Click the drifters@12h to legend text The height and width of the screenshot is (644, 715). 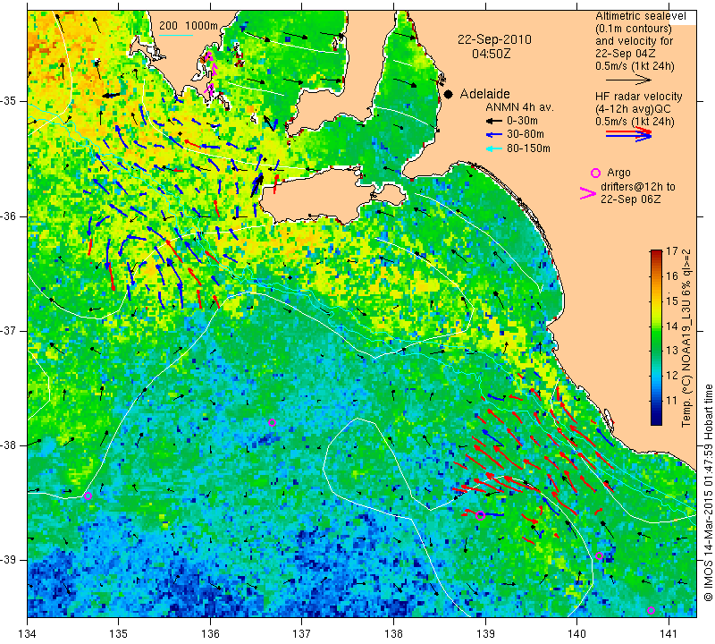tap(637, 187)
